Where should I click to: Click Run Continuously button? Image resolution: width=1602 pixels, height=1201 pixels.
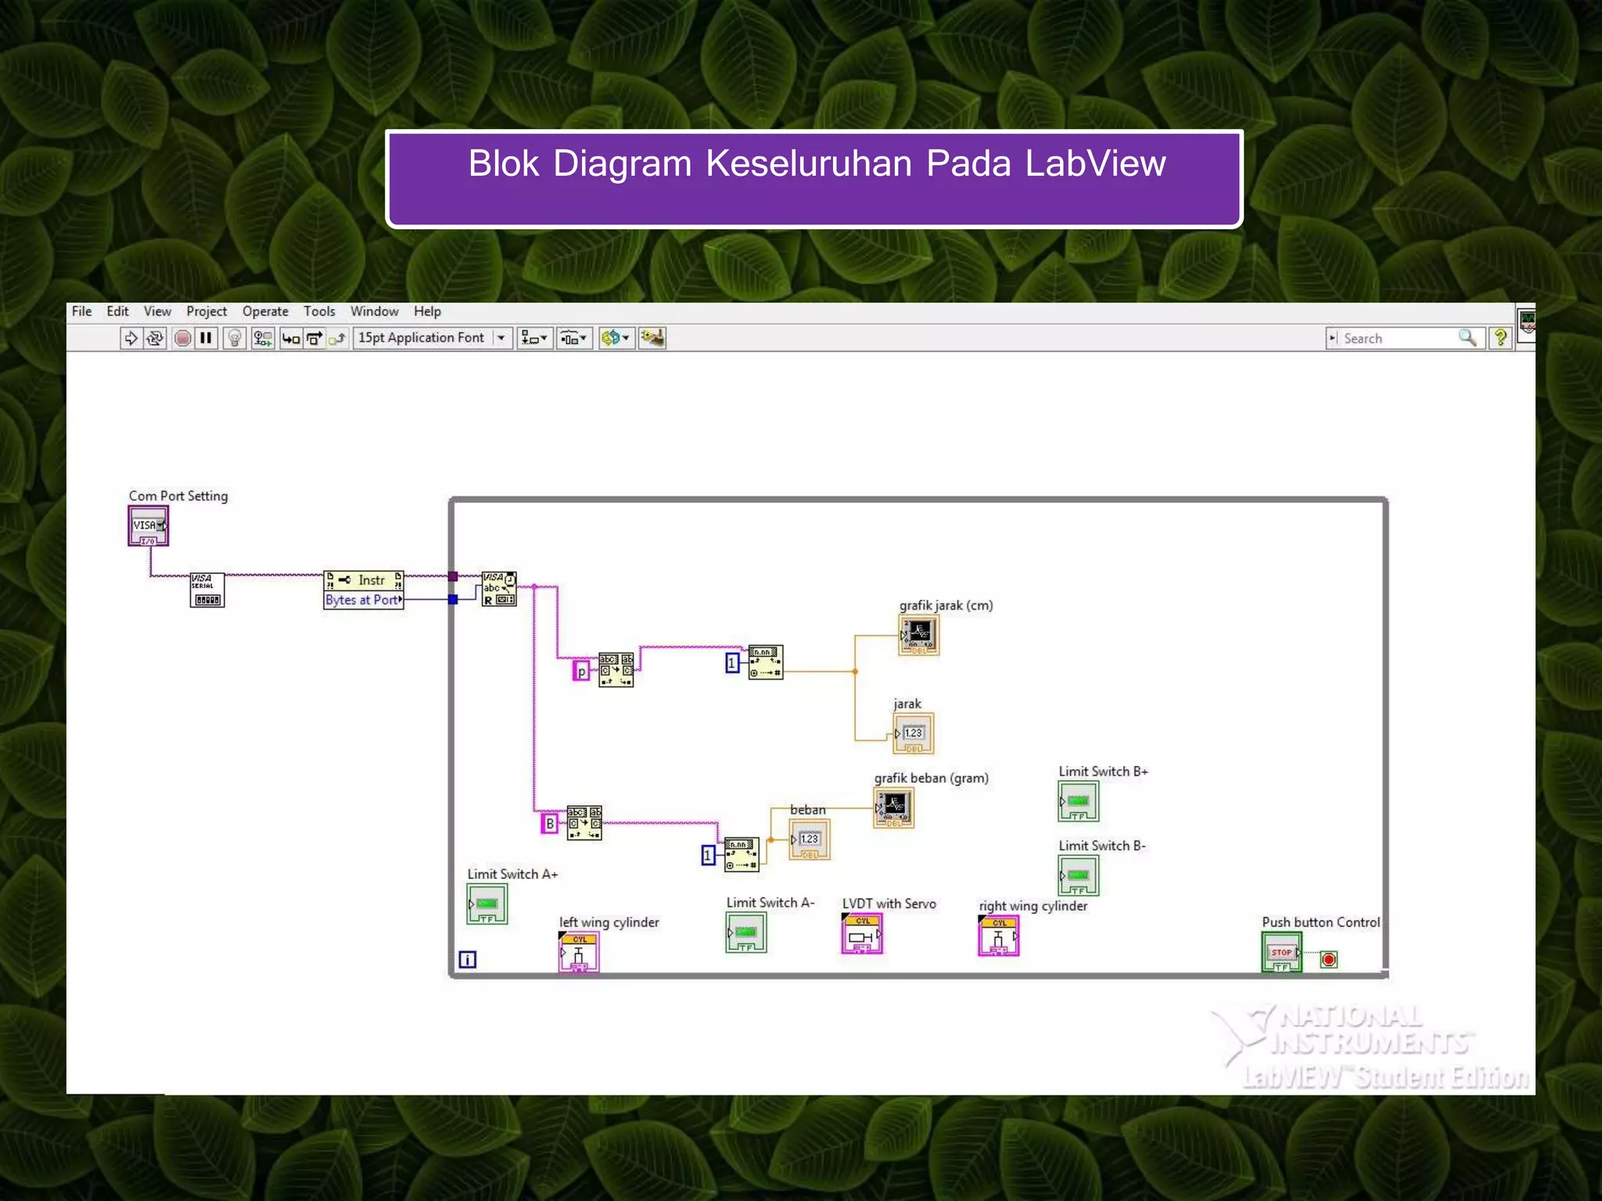coord(155,338)
